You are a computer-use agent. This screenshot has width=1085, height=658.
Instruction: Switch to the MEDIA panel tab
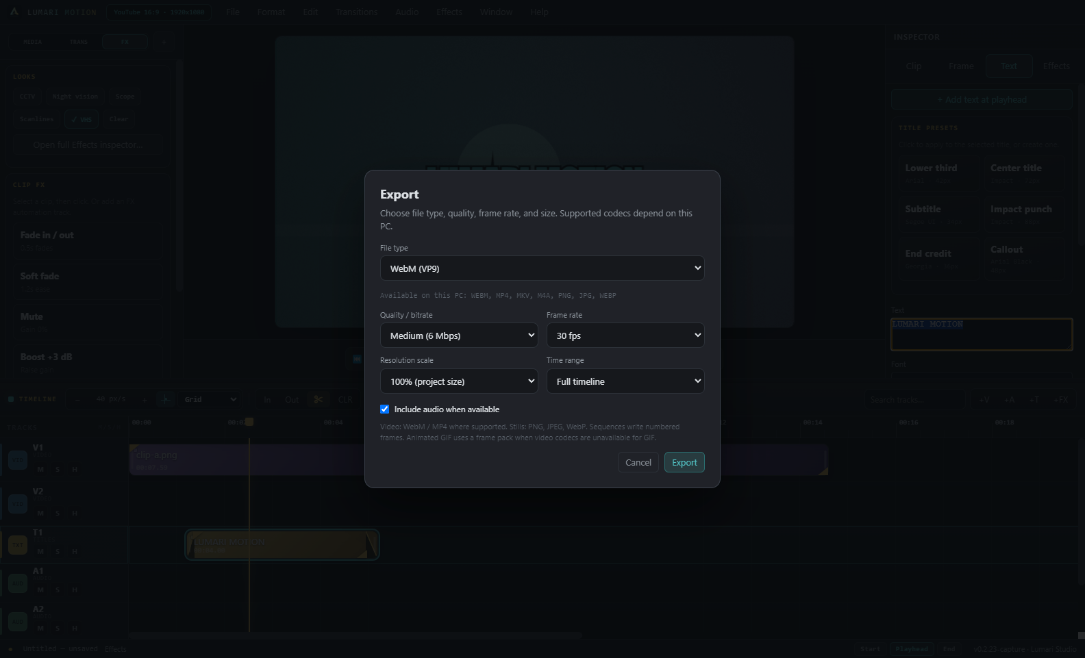pos(33,42)
